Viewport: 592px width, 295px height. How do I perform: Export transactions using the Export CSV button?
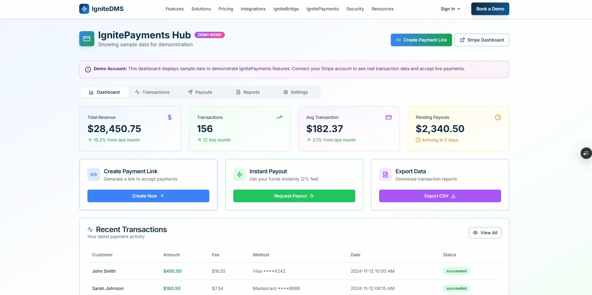click(x=440, y=196)
